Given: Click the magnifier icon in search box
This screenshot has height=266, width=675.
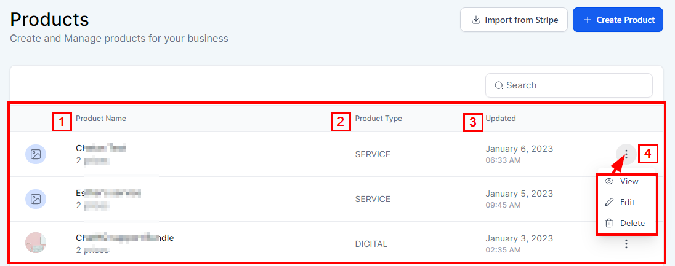Looking at the screenshot, I should click(x=498, y=85).
